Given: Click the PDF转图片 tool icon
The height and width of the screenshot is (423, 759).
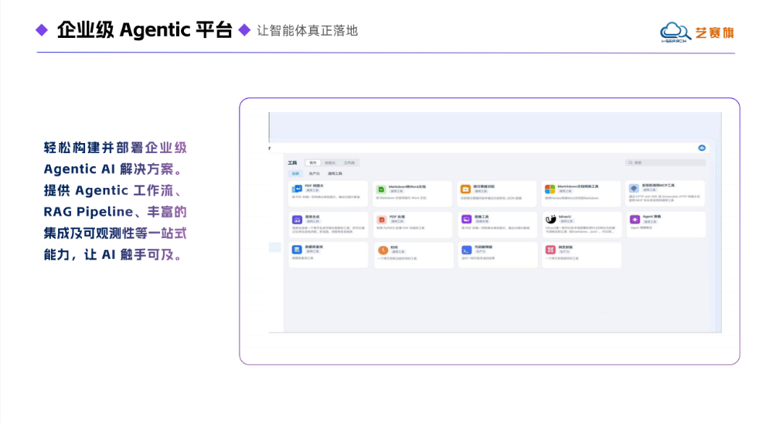Looking at the screenshot, I should click(x=297, y=189).
